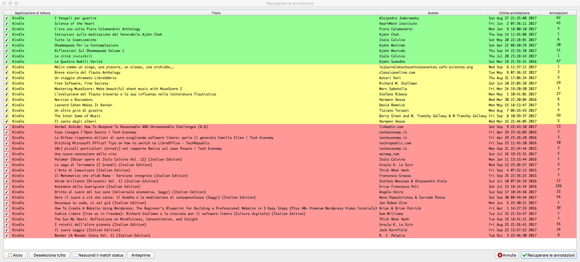This screenshot has height=262, width=580.
Task: Click the annotation count 59
Action: tap(559, 115)
